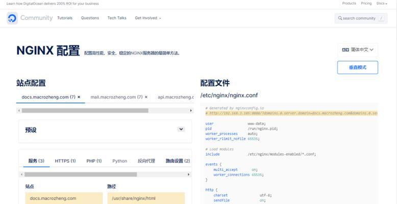Click right arrow of site tabs scrollbar

pyautogui.click(x=191, y=111)
